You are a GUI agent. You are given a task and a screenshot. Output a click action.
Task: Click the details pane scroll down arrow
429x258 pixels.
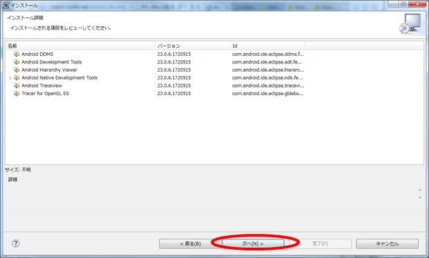point(420,197)
